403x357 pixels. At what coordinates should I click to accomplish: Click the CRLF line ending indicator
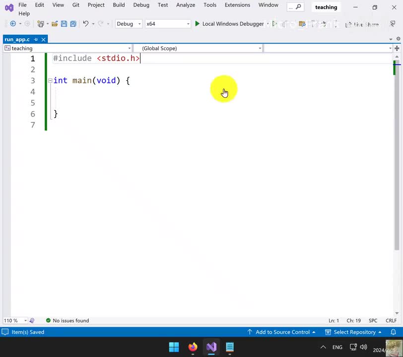pyautogui.click(x=391, y=320)
